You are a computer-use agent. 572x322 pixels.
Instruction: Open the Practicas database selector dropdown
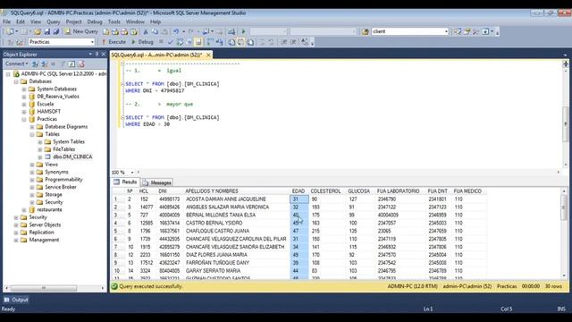pyautogui.click(x=92, y=42)
